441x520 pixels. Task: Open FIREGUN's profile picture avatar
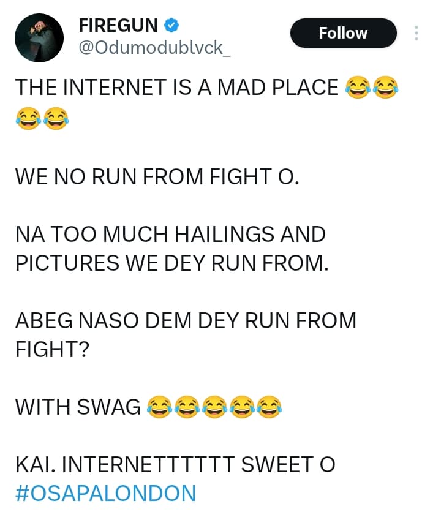coord(39,38)
